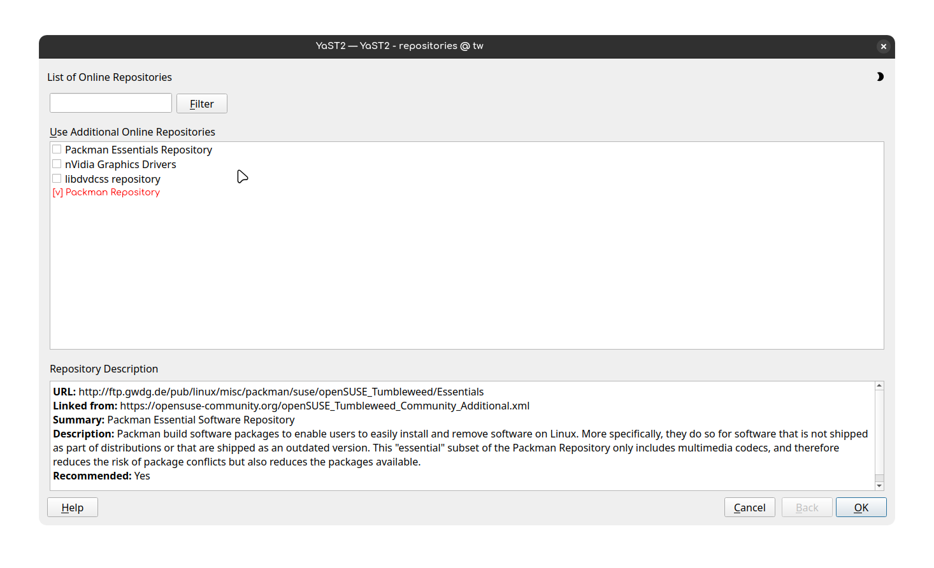Close the YaST2 repositories window
Screen dimensions: 934x568
click(x=883, y=46)
